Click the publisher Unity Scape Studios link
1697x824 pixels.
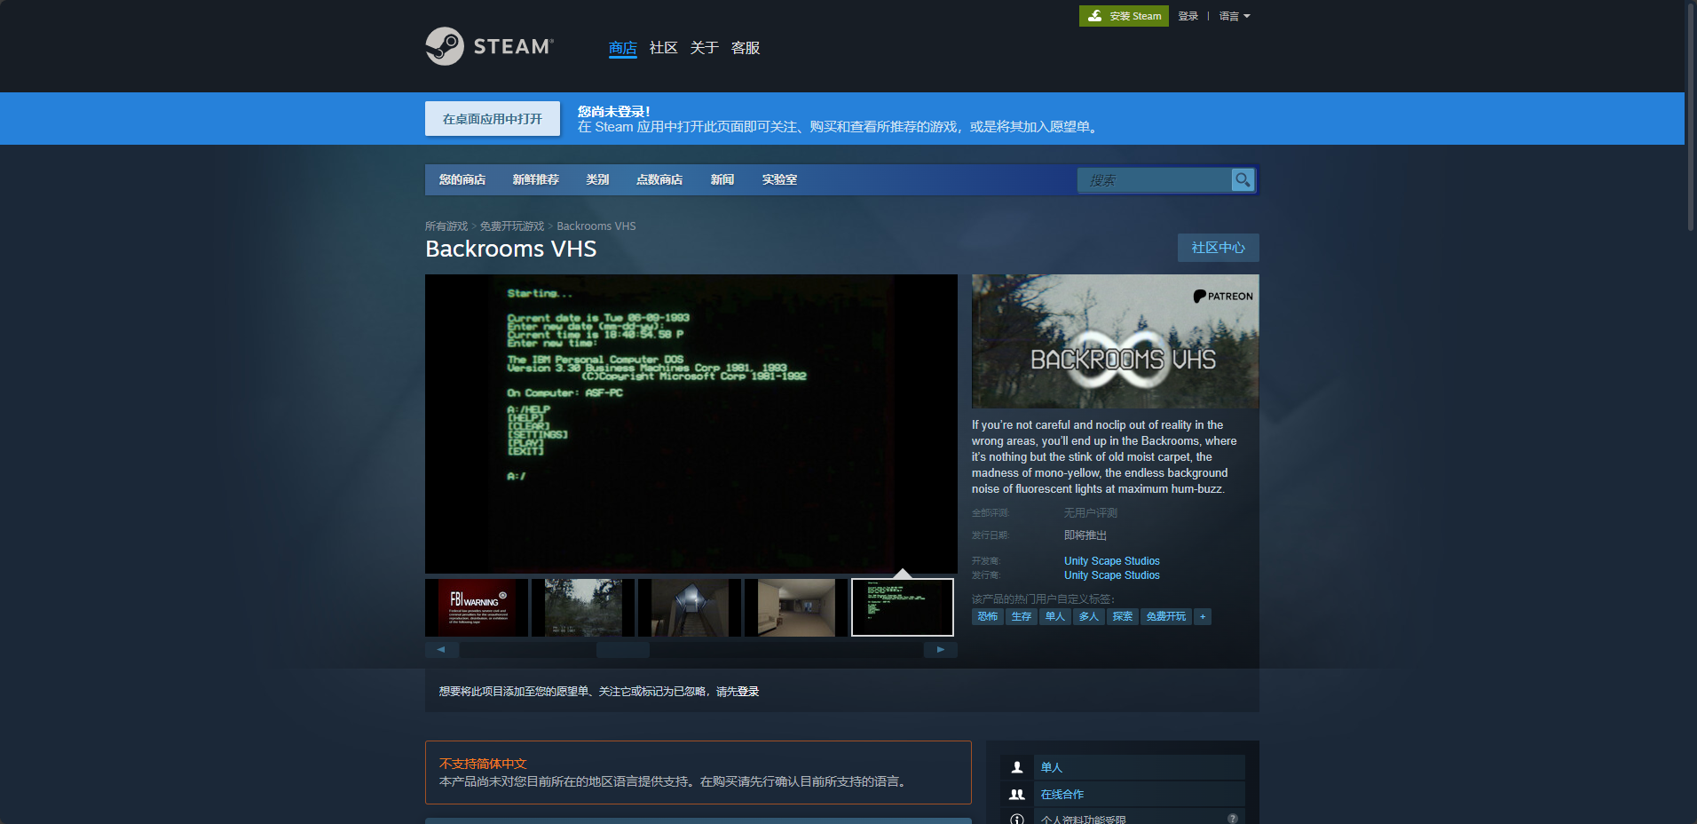1112,575
